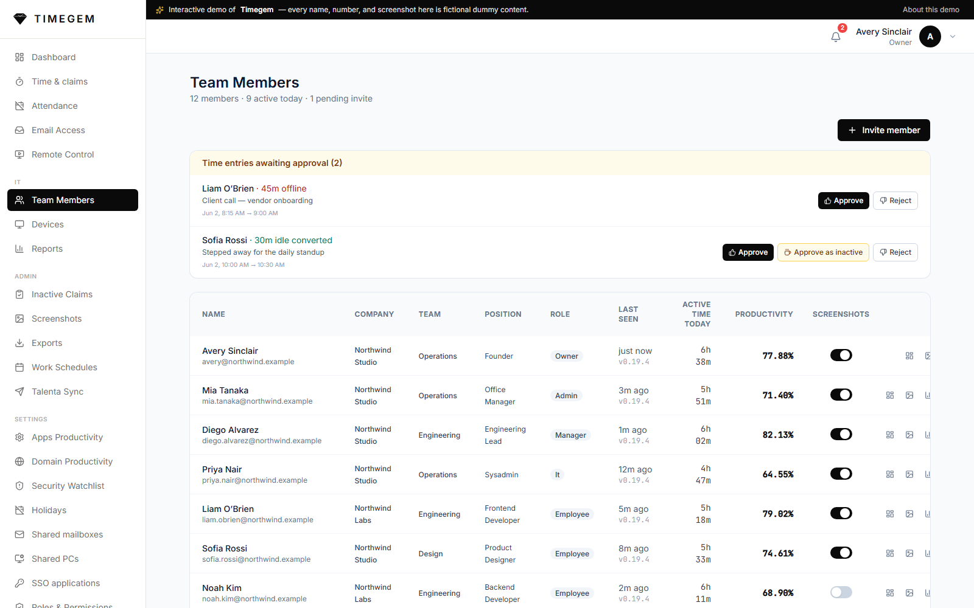Click Mia Tanaka's name in the table
Image resolution: width=974 pixels, height=608 pixels.
tap(225, 390)
